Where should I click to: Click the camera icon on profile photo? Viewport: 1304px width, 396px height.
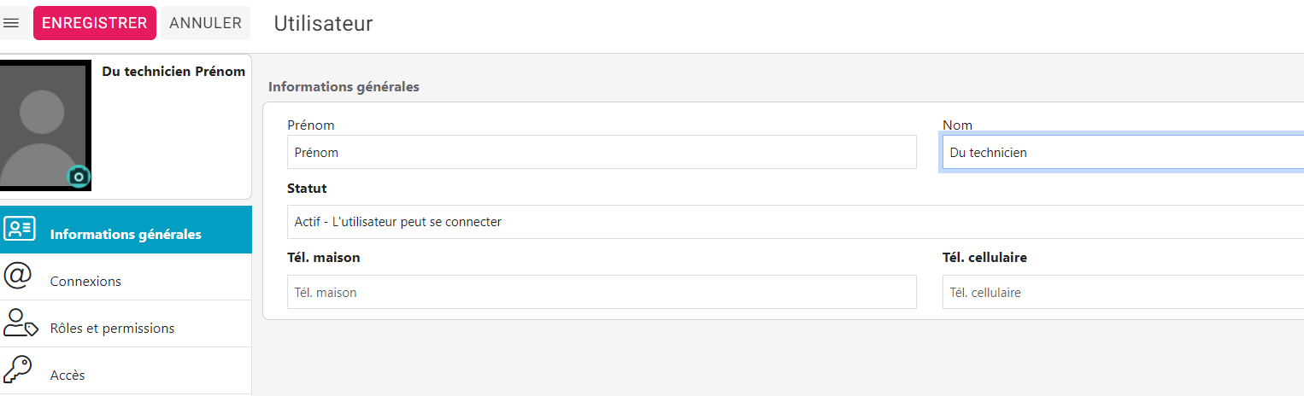(x=79, y=177)
